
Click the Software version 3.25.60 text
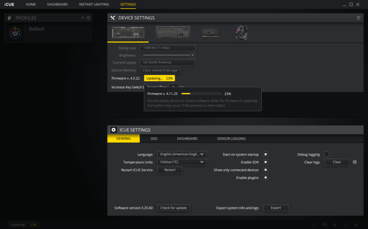(x=133, y=208)
